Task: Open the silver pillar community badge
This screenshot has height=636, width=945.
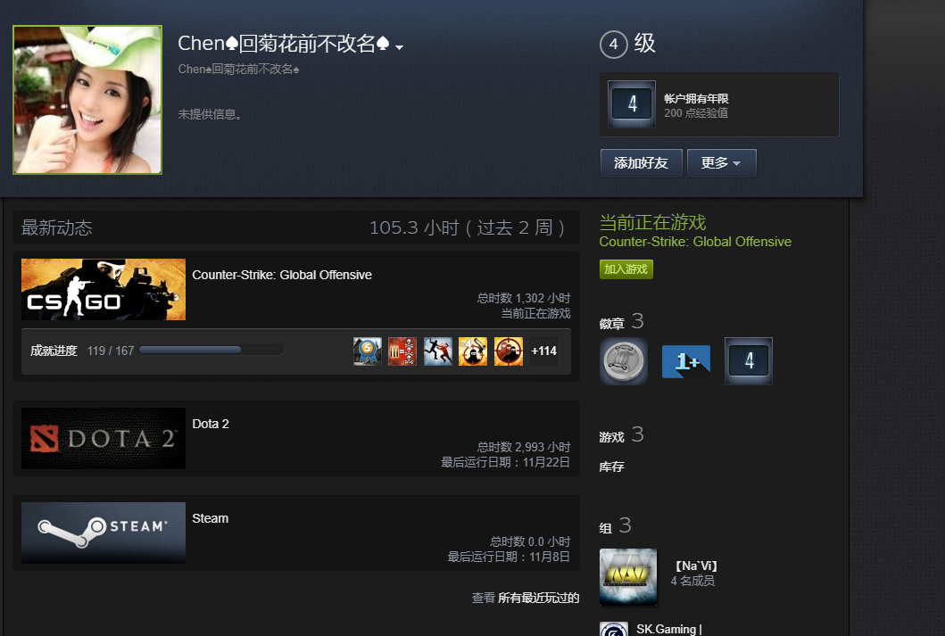Action: tap(624, 360)
